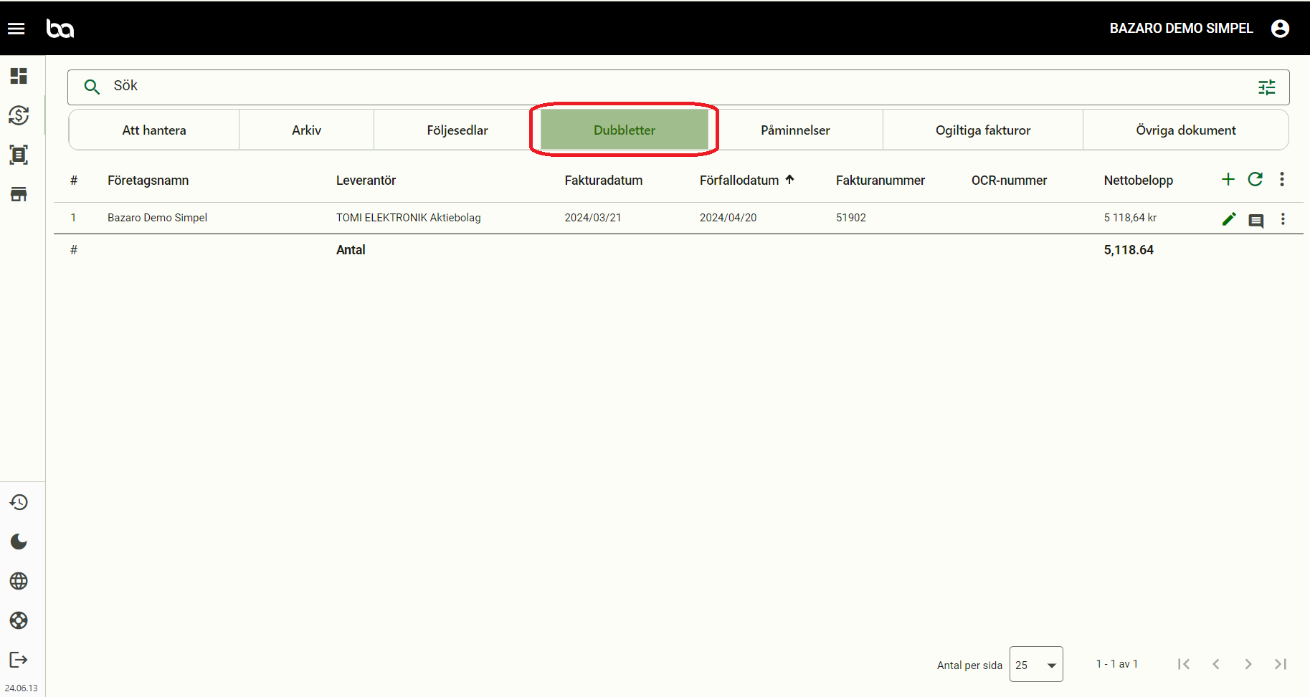
Task: Sort by the Fakturanummer column header
Action: coord(881,181)
